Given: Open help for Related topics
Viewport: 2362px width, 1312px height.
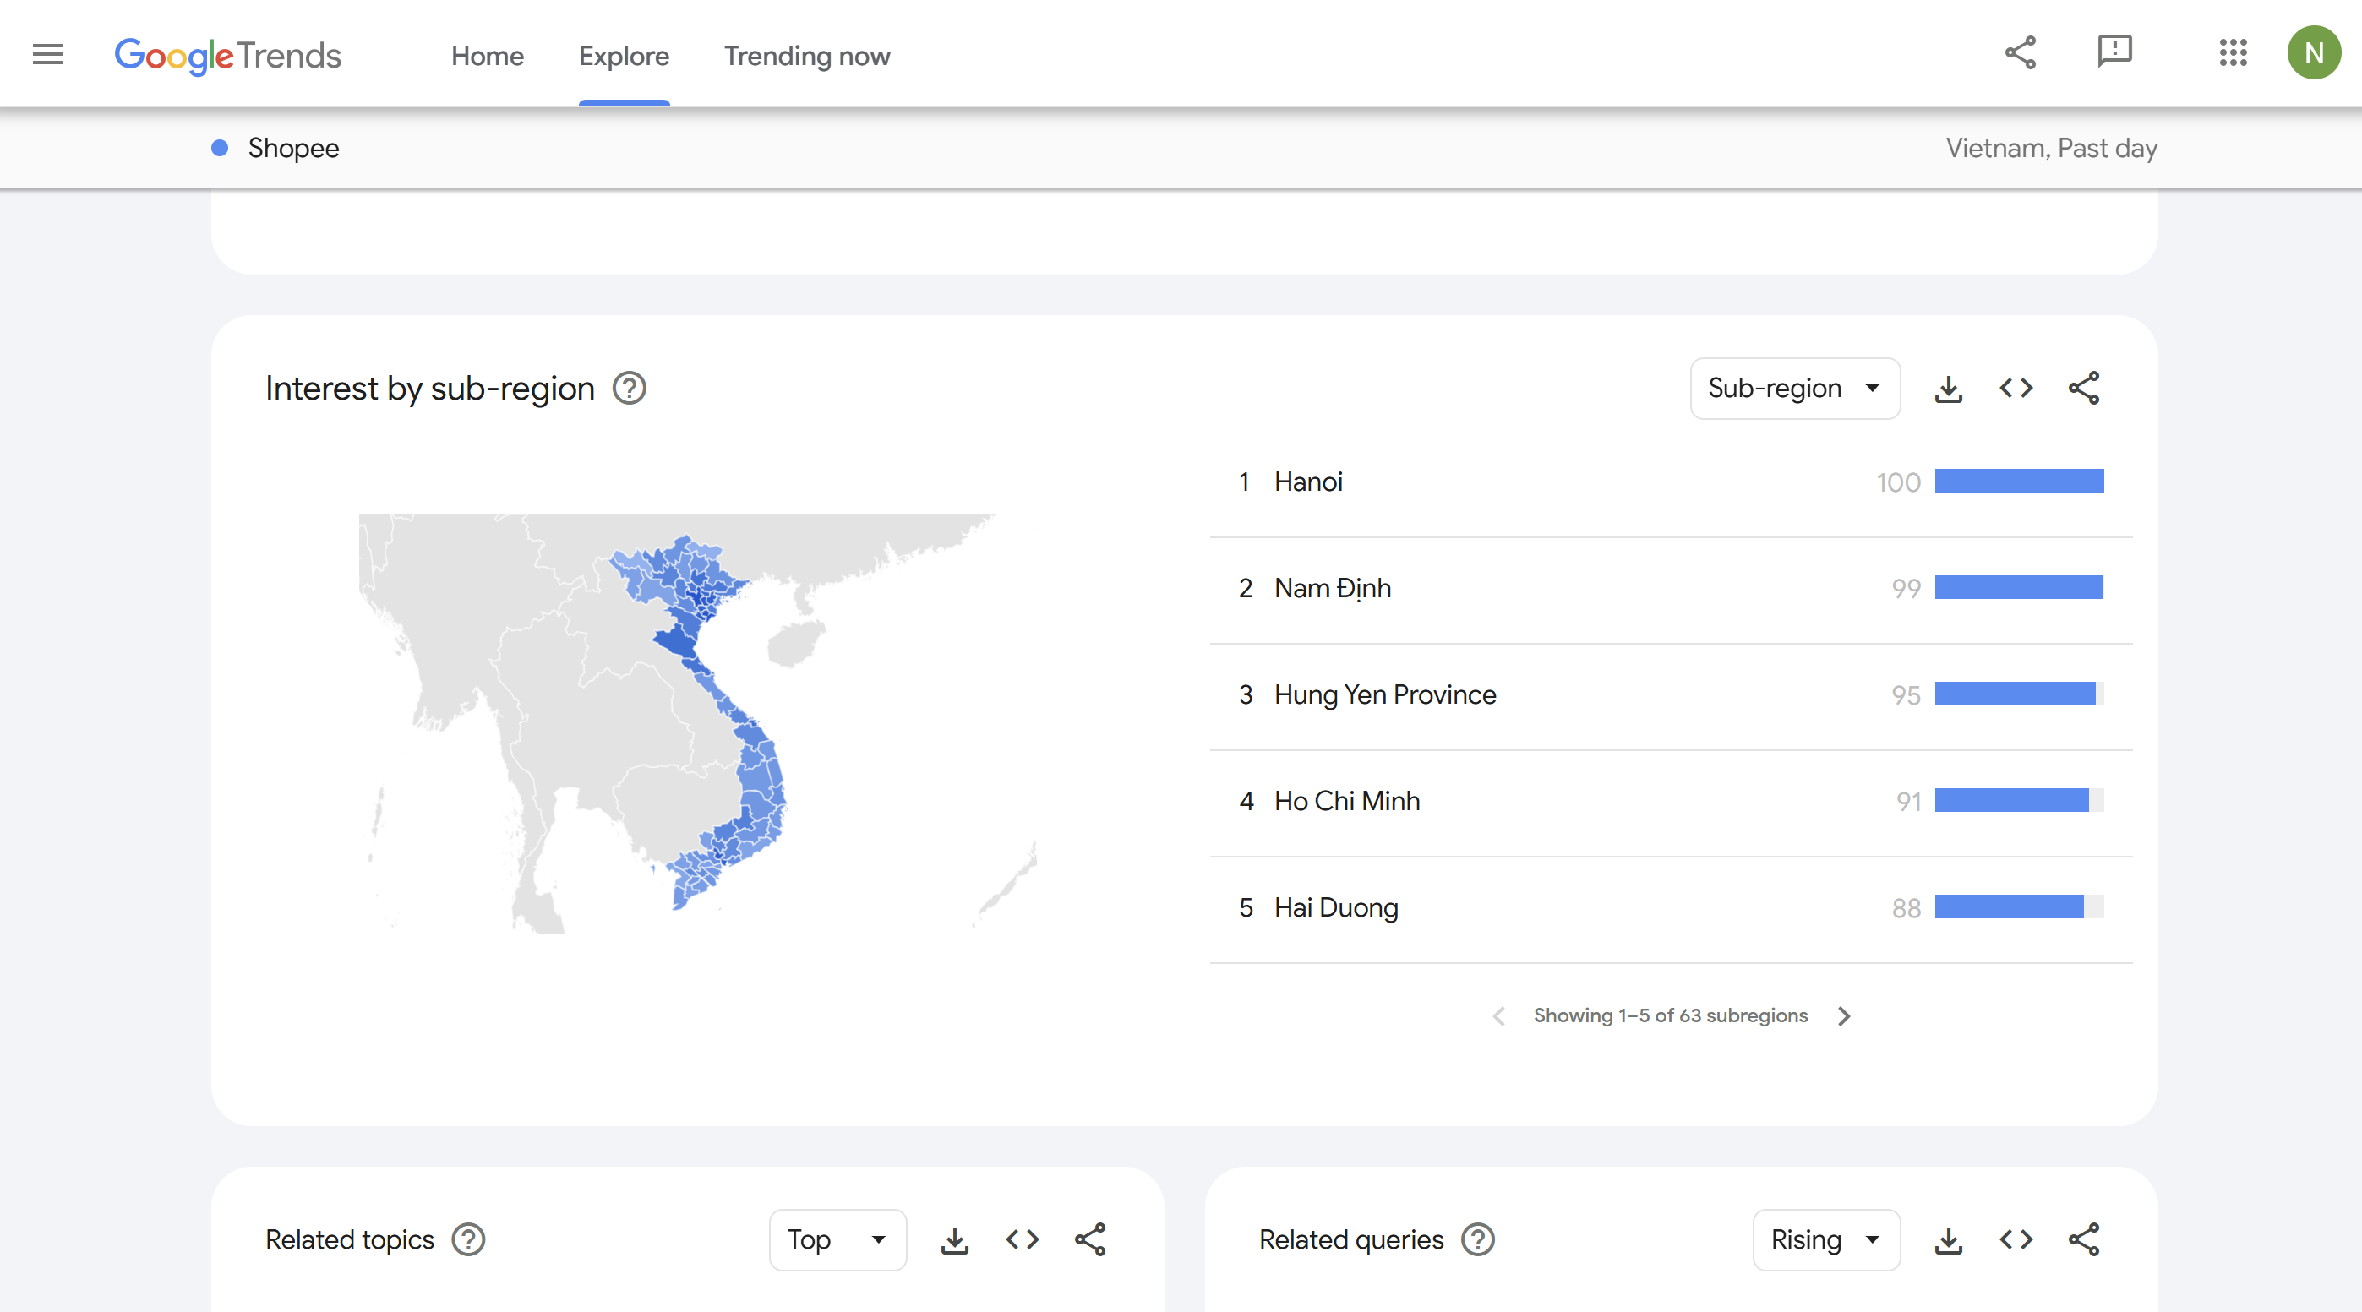Looking at the screenshot, I should point(467,1239).
